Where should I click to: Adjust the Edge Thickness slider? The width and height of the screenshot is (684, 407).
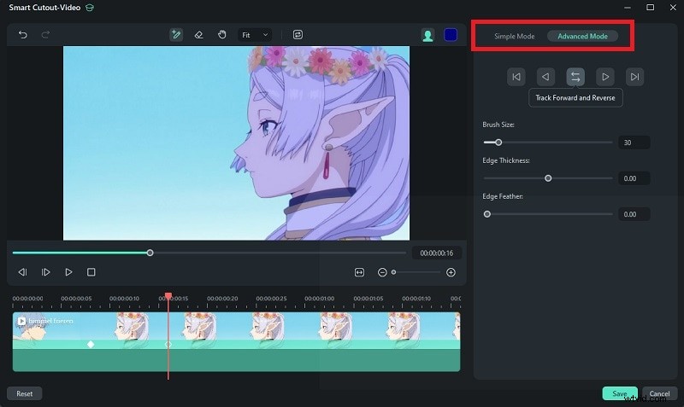tap(548, 178)
